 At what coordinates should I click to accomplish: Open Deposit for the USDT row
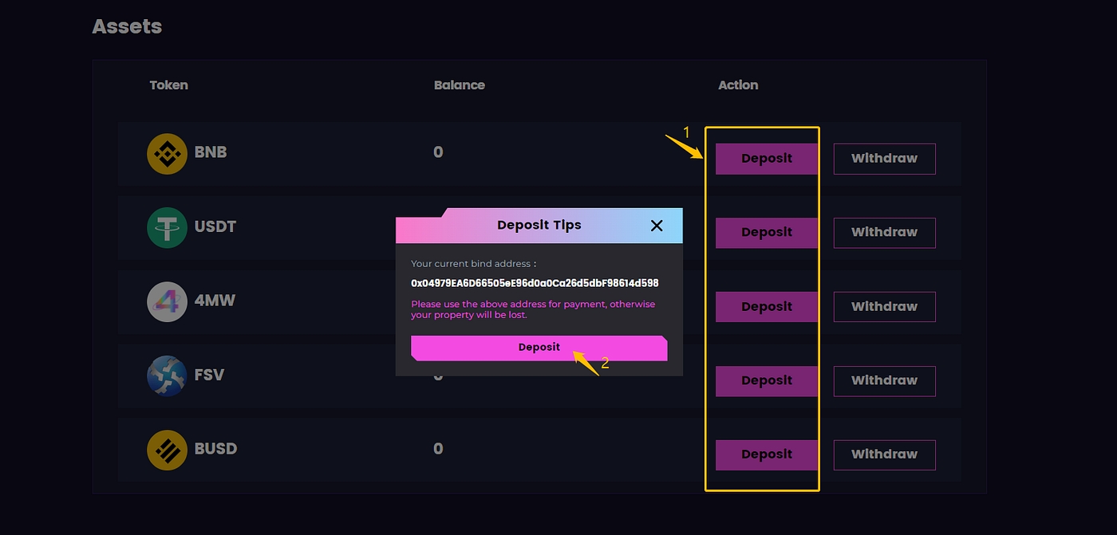click(x=766, y=233)
